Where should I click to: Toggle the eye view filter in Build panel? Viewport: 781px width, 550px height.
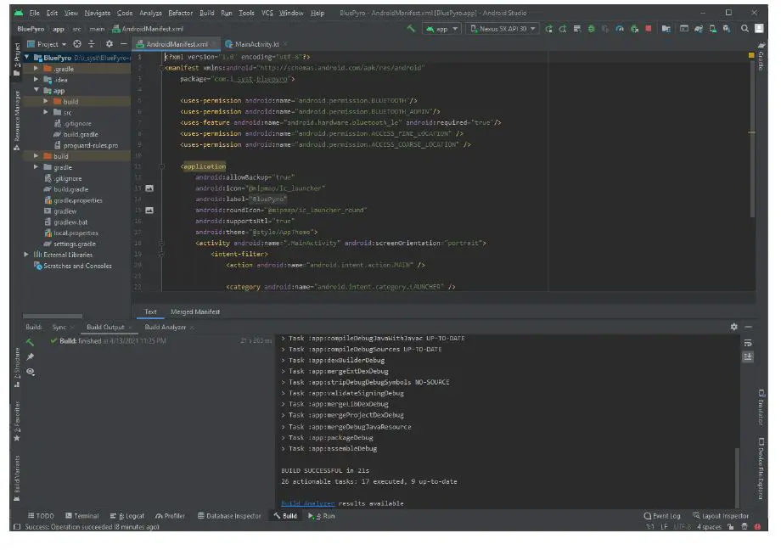31,372
